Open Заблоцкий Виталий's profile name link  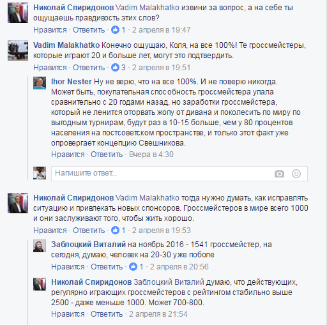click(x=88, y=245)
